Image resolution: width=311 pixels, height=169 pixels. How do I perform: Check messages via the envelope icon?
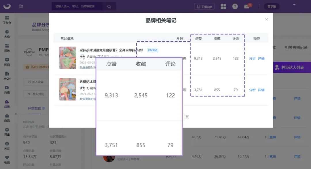(x=247, y=6)
